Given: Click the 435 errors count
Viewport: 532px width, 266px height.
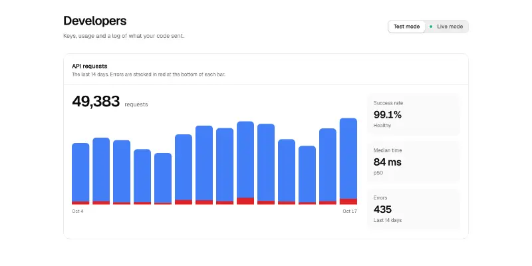Looking at the screenshot, I should [382, 209].
